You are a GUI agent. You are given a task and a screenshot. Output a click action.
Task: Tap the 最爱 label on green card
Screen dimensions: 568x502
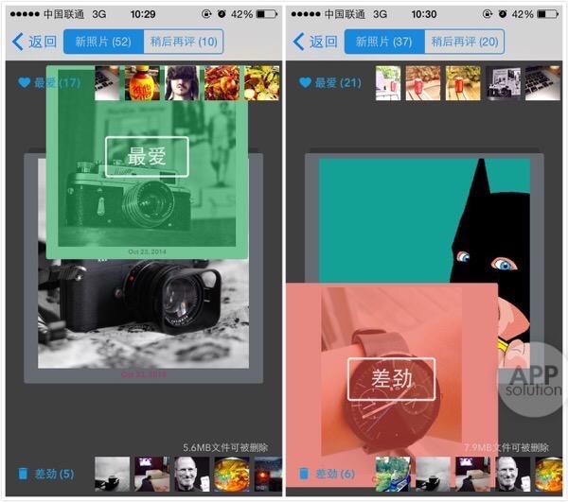point(147,157)
